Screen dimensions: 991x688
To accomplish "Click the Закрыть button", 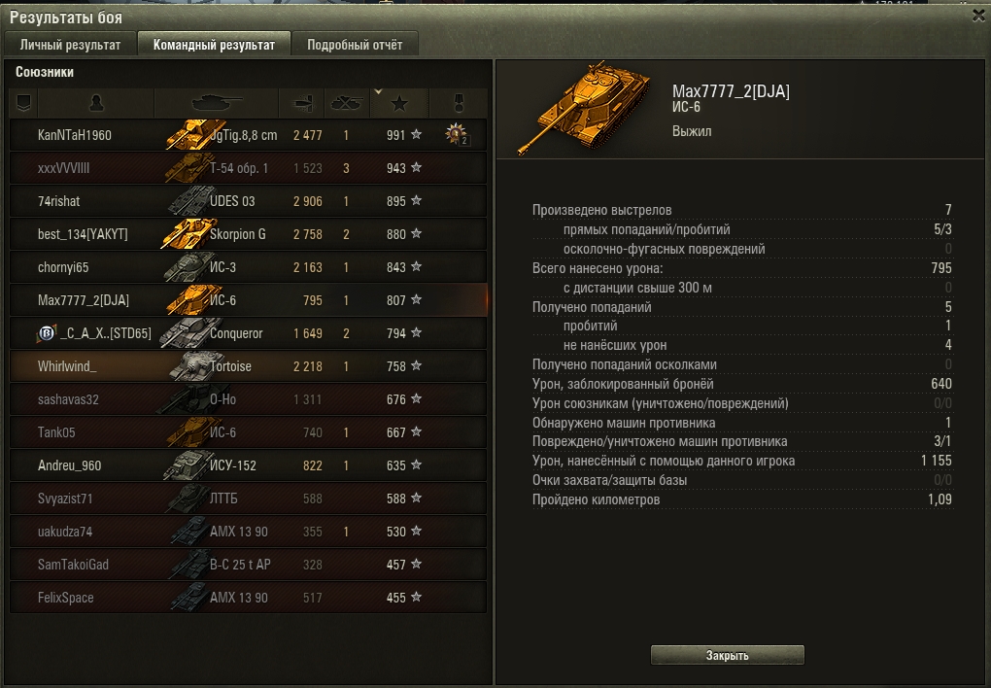I will [x=728, y=655].
